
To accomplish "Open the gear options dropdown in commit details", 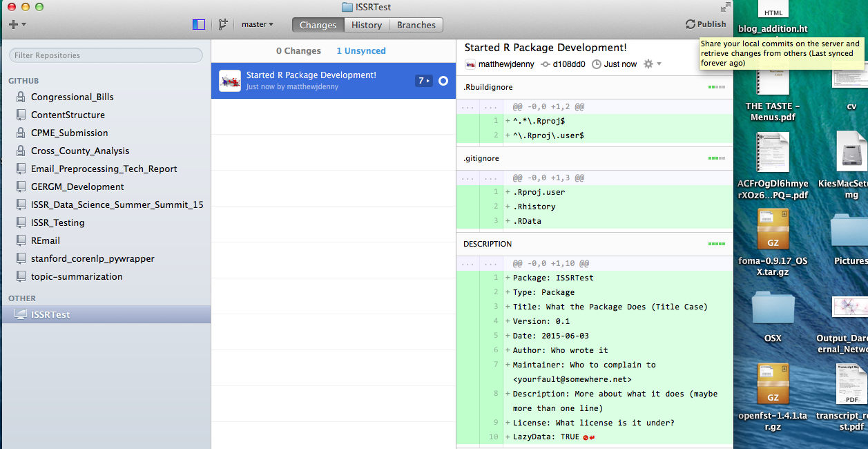I will click(652, 64).
